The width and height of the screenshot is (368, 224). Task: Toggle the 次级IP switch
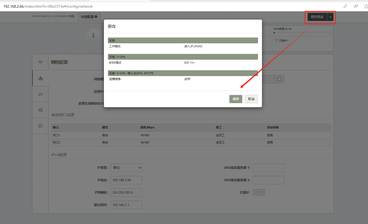[259, 193]
